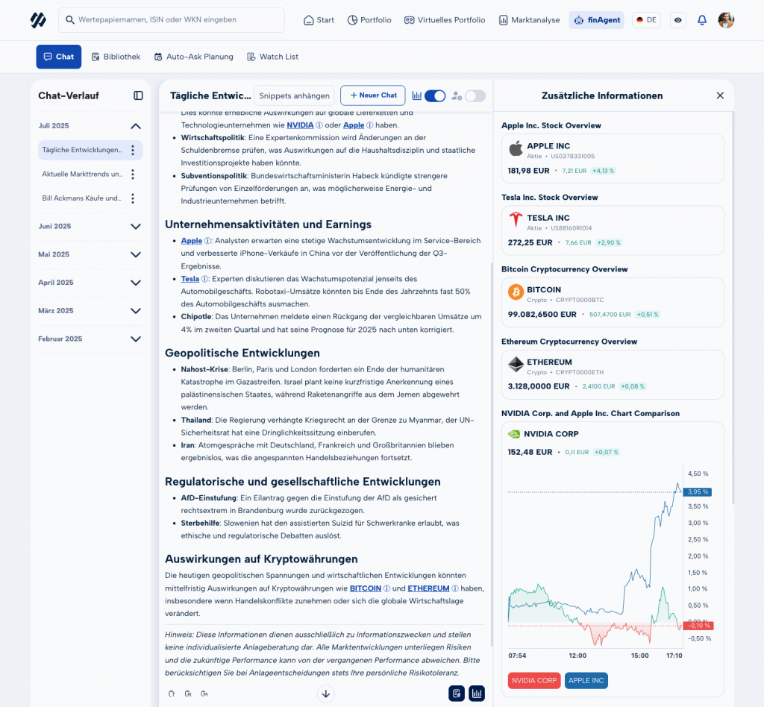Open the Aktuelle Markttrends chat entry
This screenshot has height=707, width=764.
click(82, 174)
